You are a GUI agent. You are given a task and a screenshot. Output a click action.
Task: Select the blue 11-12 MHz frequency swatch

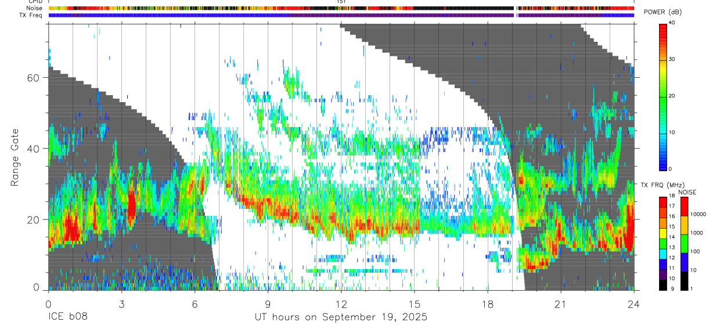(662, 264)
